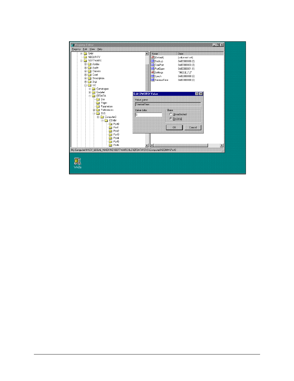Image resolution: width=294 pixels, height=381 pixels.
Task: Select the Port5 folder icon
Action: coord(110,142)
